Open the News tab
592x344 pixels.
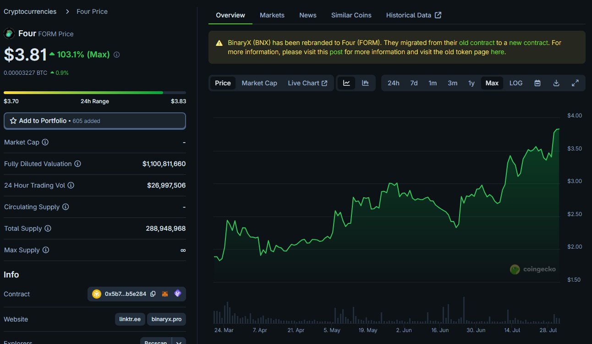click(308, 15)
